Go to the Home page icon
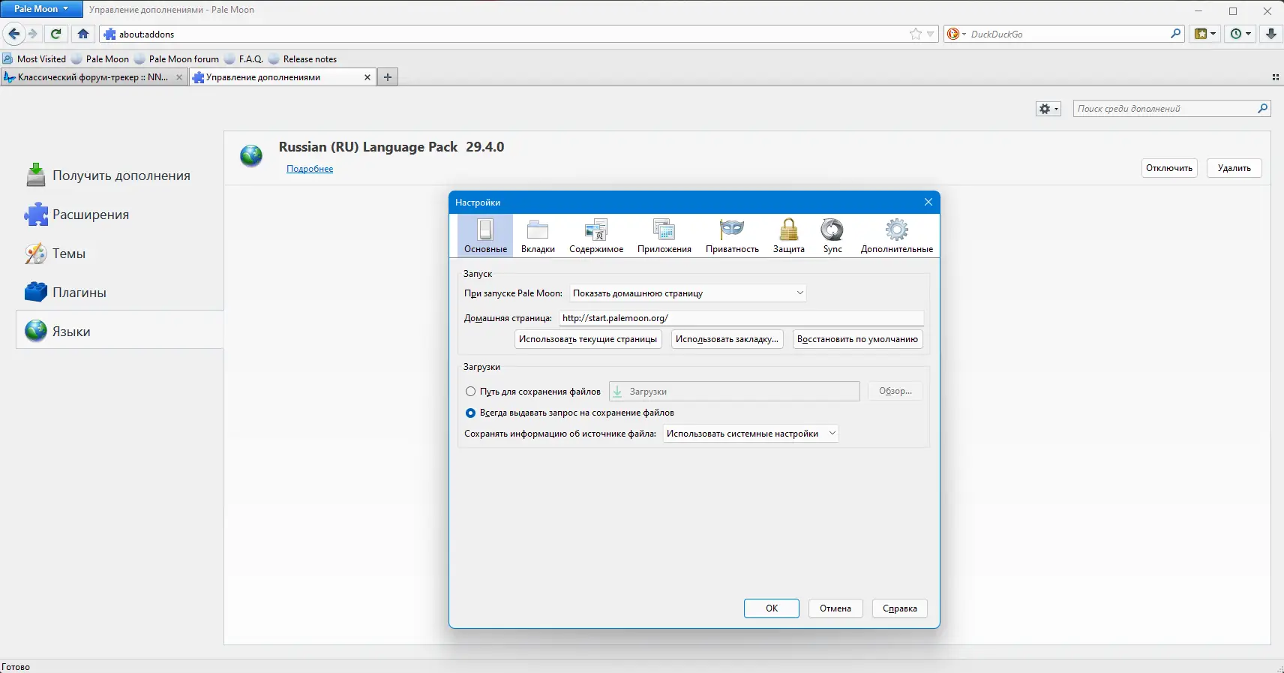The width and height of the screenshot is (1284, 673). (83, 34)
